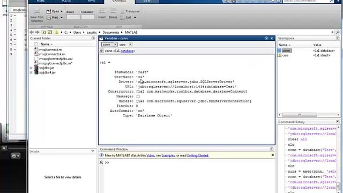Open the address bar path history dropdown

click(x=332, y=32)
